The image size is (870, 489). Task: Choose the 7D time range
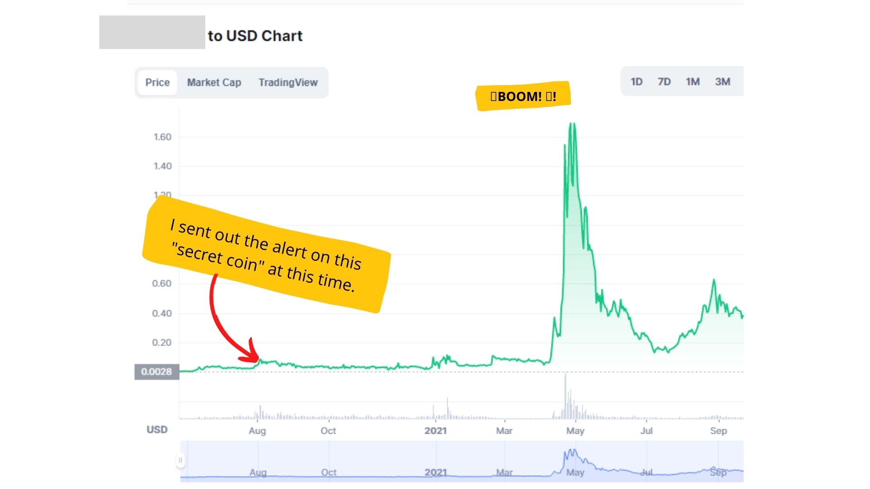click(664, 81)
